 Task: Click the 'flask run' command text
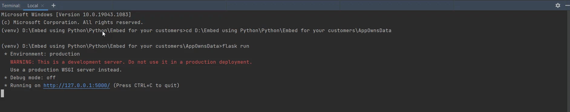236,46
